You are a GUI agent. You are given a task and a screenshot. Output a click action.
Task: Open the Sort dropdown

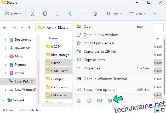pos(114,14)
